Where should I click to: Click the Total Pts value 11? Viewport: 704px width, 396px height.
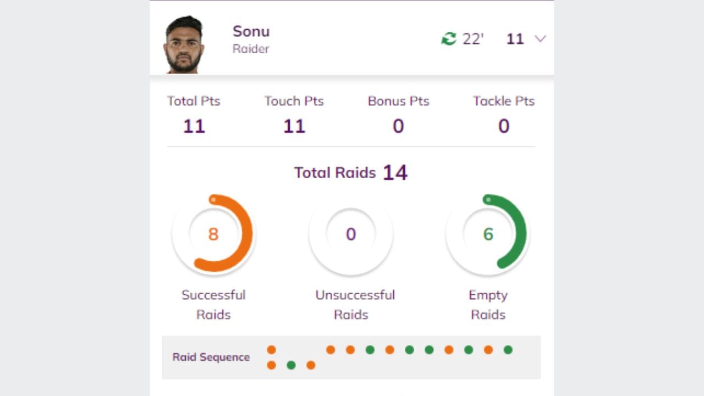(194, 127)
